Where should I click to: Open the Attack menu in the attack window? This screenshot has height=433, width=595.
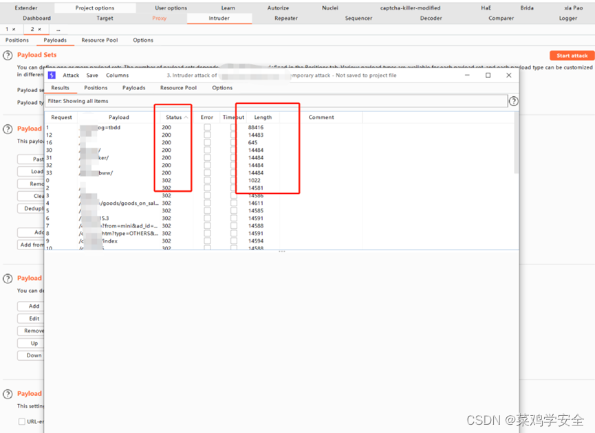click(71, 75)
